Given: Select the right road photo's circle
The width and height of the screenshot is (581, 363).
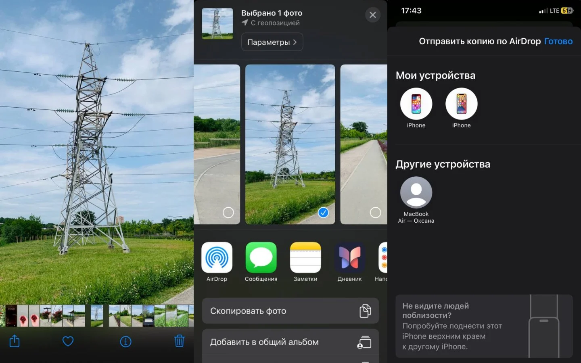Looking at the screenshot, I should (376, 213).
